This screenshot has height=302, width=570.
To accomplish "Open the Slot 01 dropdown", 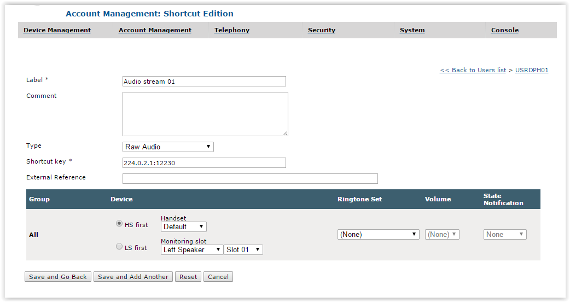I will click(x=243, y=249).
